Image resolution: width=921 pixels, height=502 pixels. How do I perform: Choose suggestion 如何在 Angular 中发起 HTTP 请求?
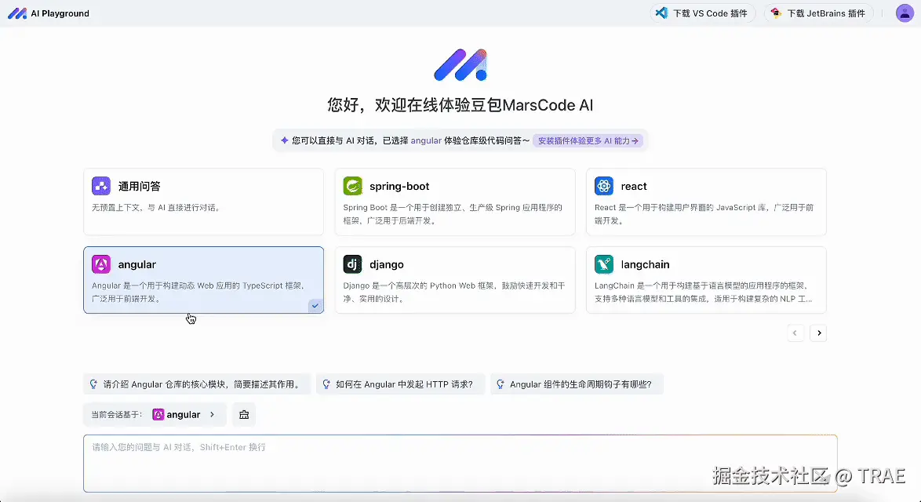401,384
